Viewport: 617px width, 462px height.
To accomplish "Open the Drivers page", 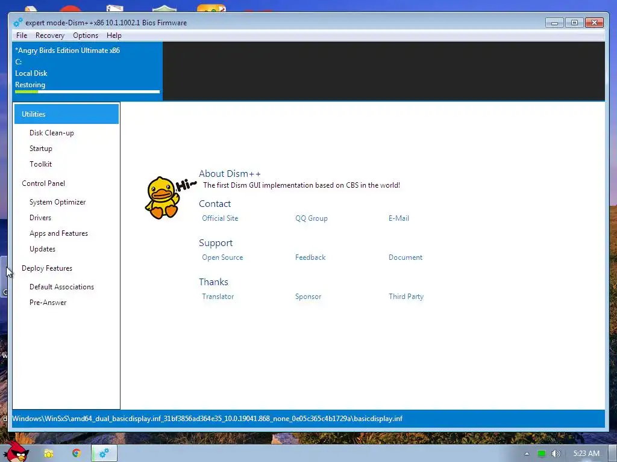I will [x=40, y=218].
